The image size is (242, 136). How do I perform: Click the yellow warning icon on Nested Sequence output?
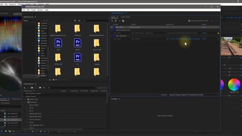218,33
